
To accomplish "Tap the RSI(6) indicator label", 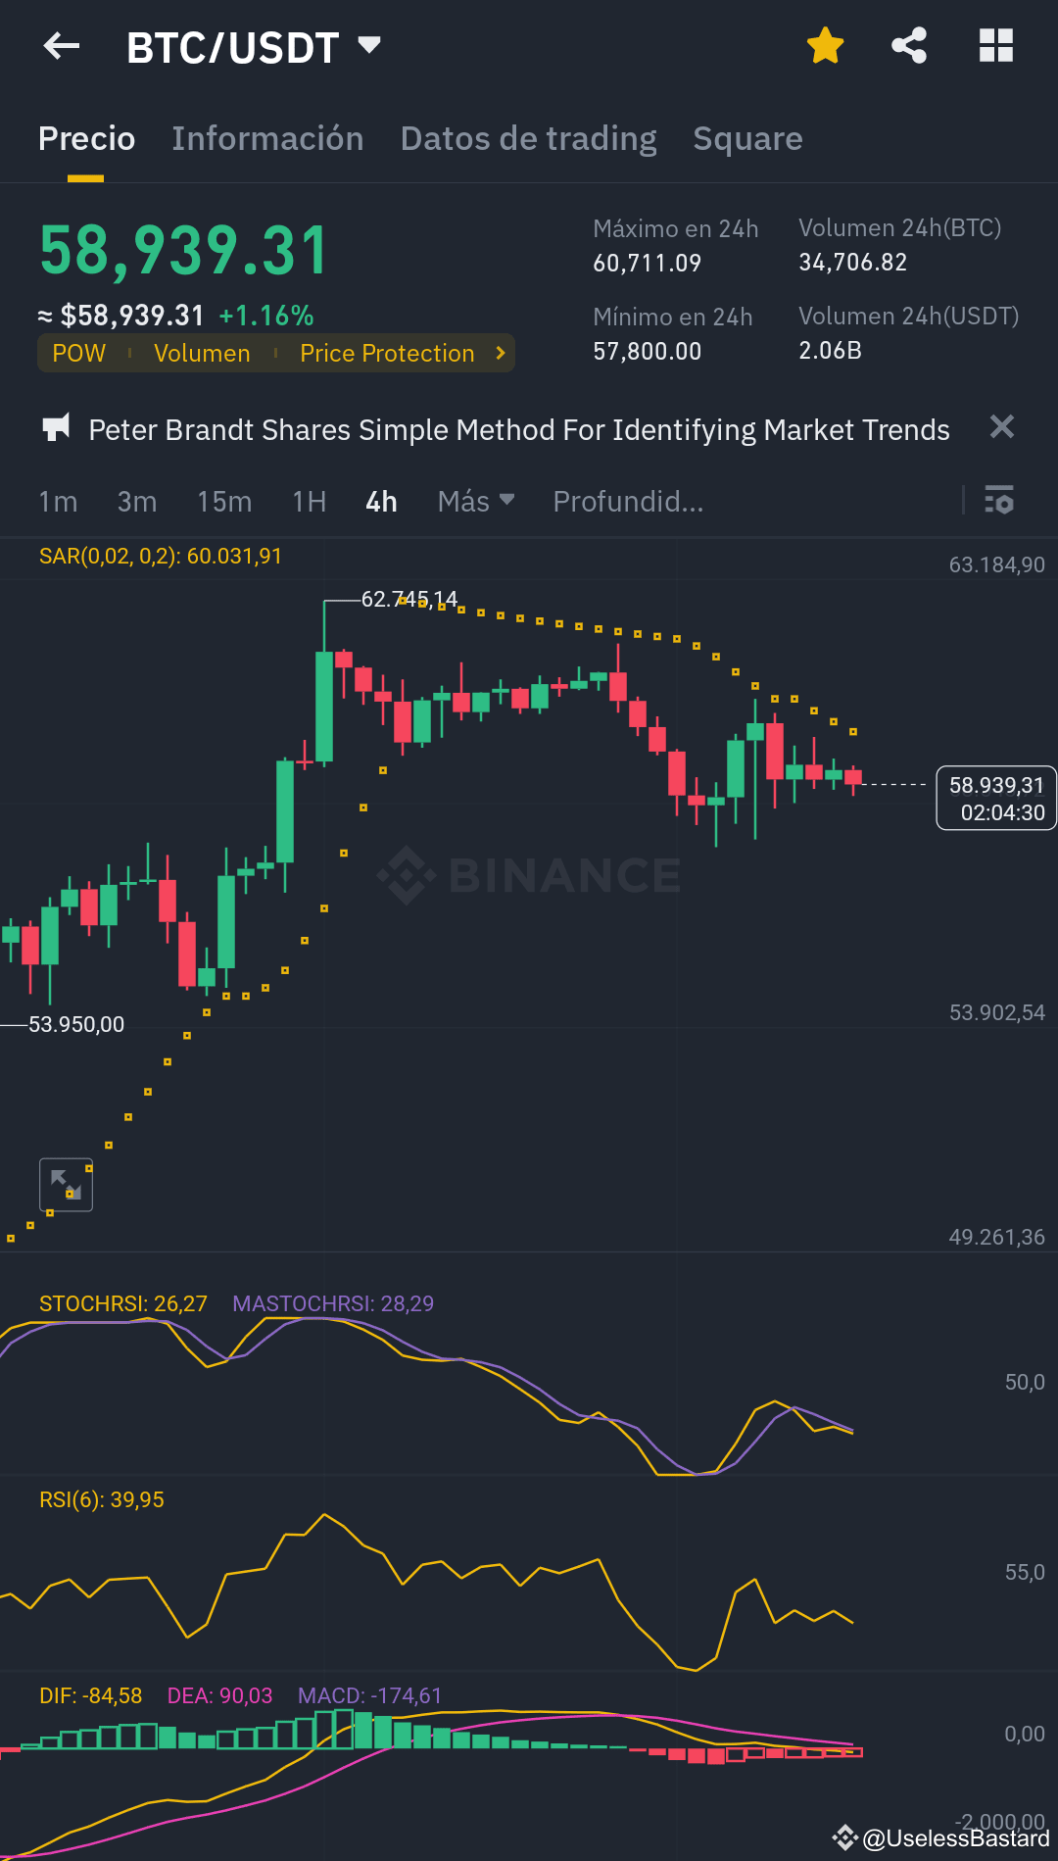I will tap(102, 1499).
